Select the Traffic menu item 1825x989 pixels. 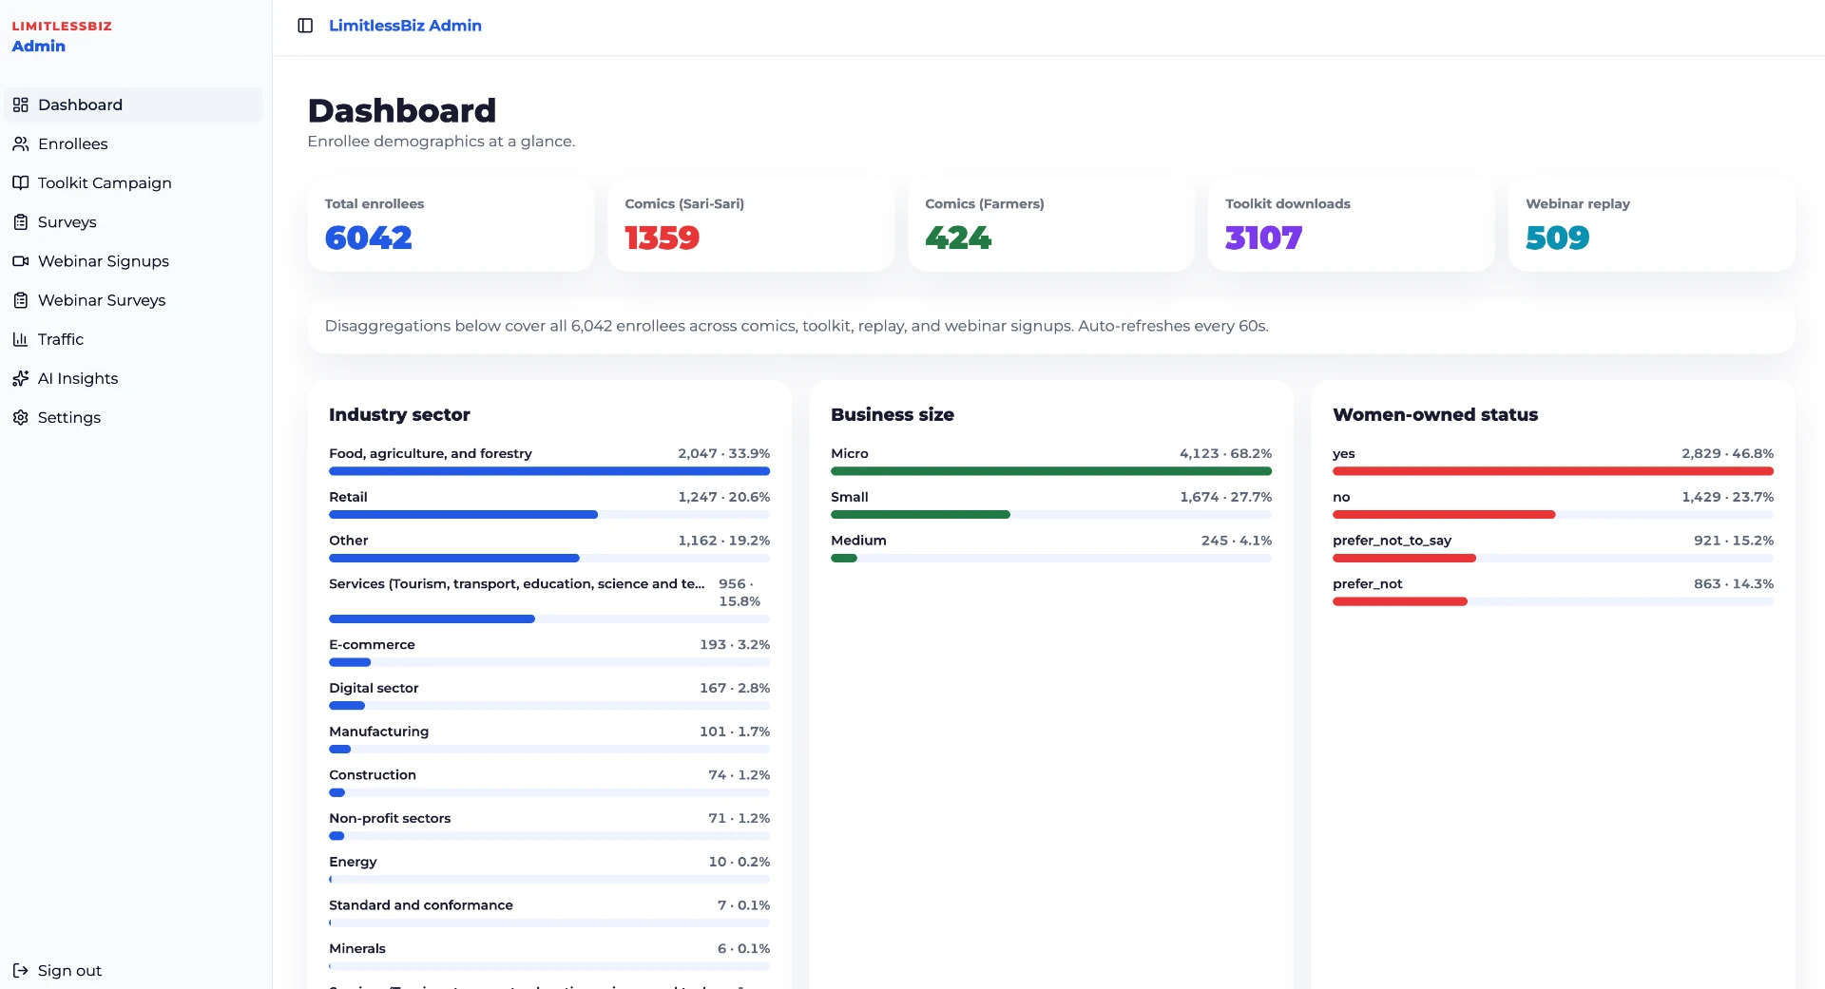133,339
